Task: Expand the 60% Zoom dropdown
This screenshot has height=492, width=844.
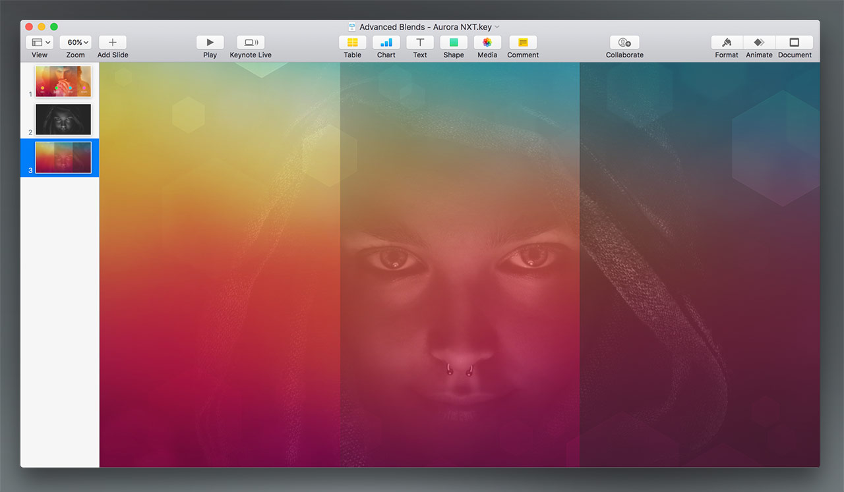Action: (x=76, y=43)
